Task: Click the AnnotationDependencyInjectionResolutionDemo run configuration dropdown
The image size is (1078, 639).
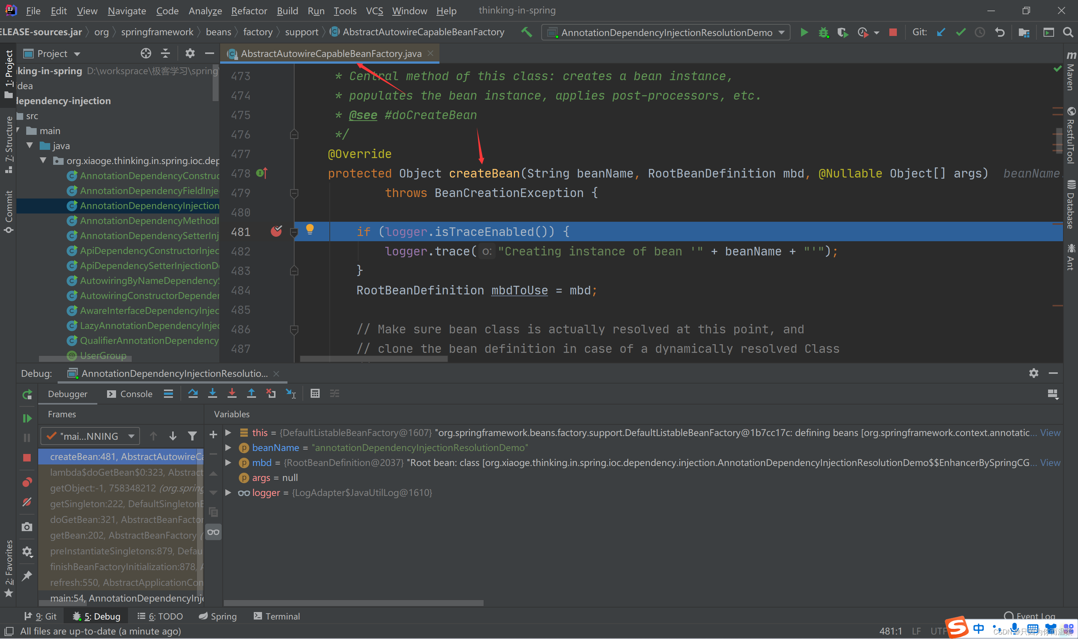Action: click(x=665, y=32)
